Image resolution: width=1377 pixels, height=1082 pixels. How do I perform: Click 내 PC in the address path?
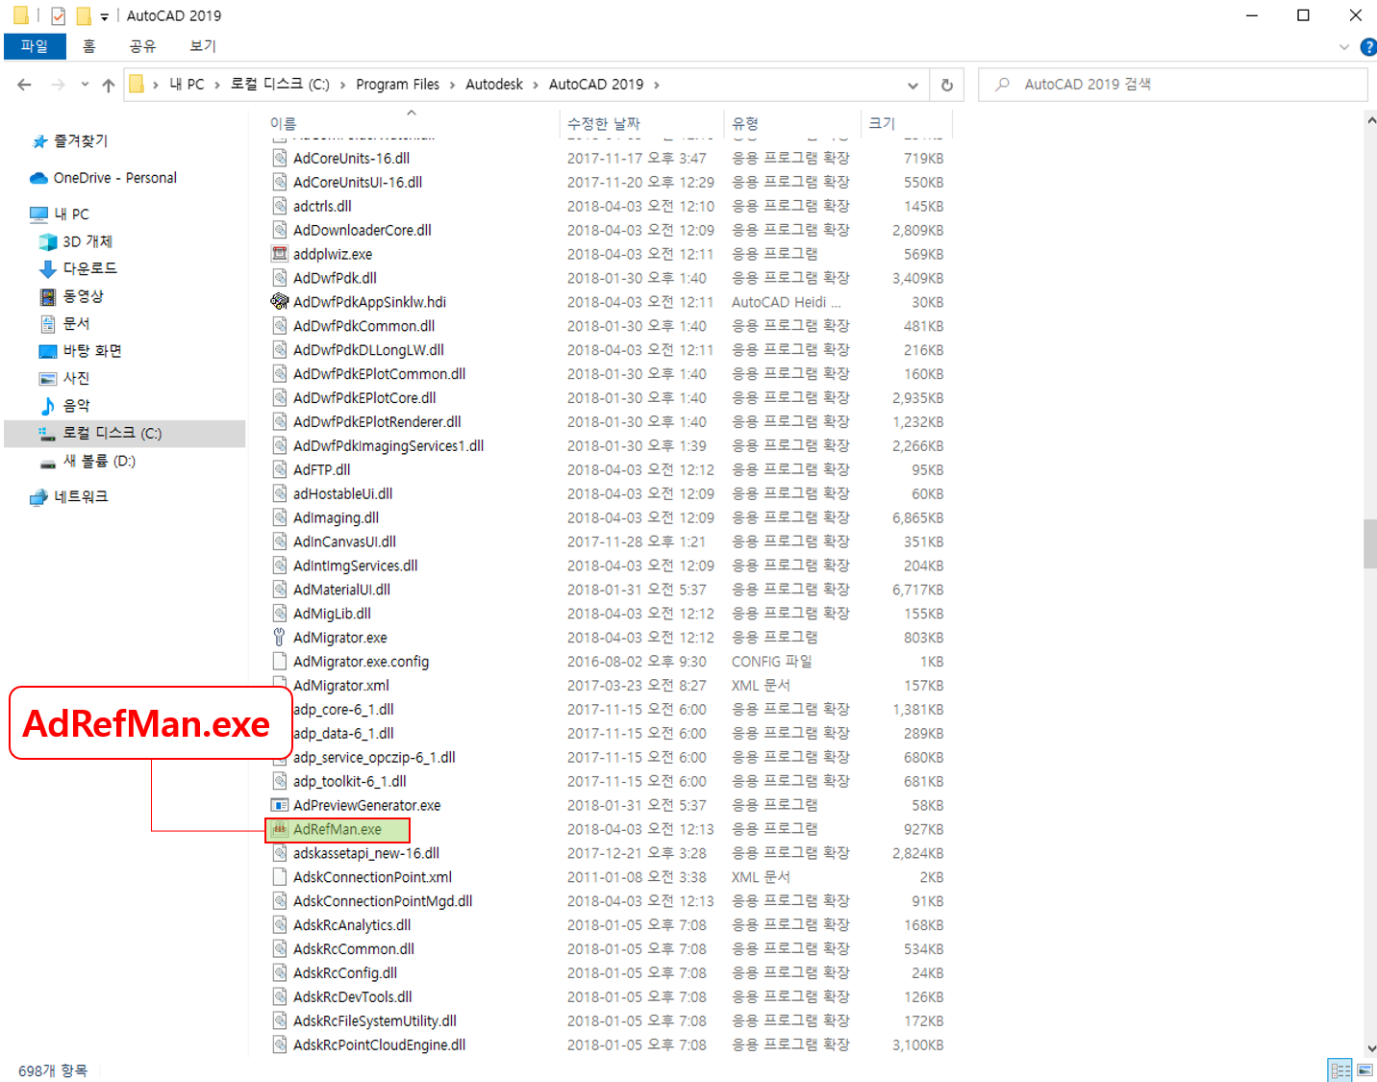click(187, 85)
